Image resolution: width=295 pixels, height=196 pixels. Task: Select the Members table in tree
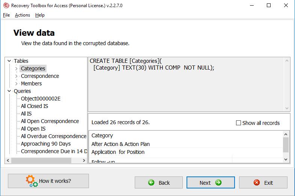pos(31,84)
